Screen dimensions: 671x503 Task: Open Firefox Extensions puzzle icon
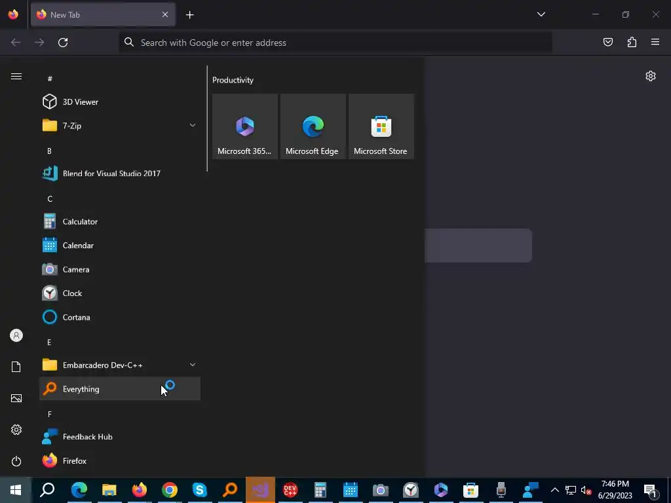coord(632,42)
